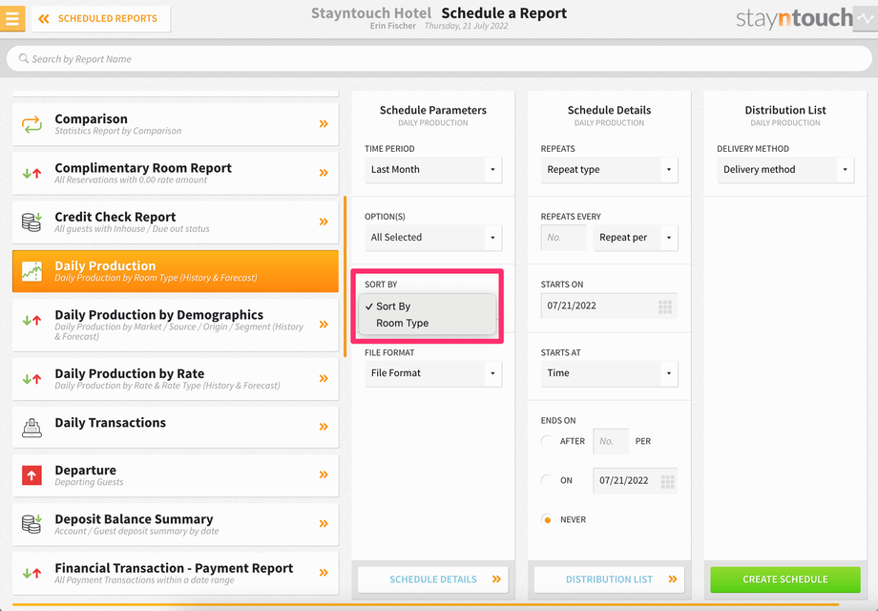Select the AFTER radio button under Ends On
The width and height of the screenshot is (878, 611).
pos(547,441)
